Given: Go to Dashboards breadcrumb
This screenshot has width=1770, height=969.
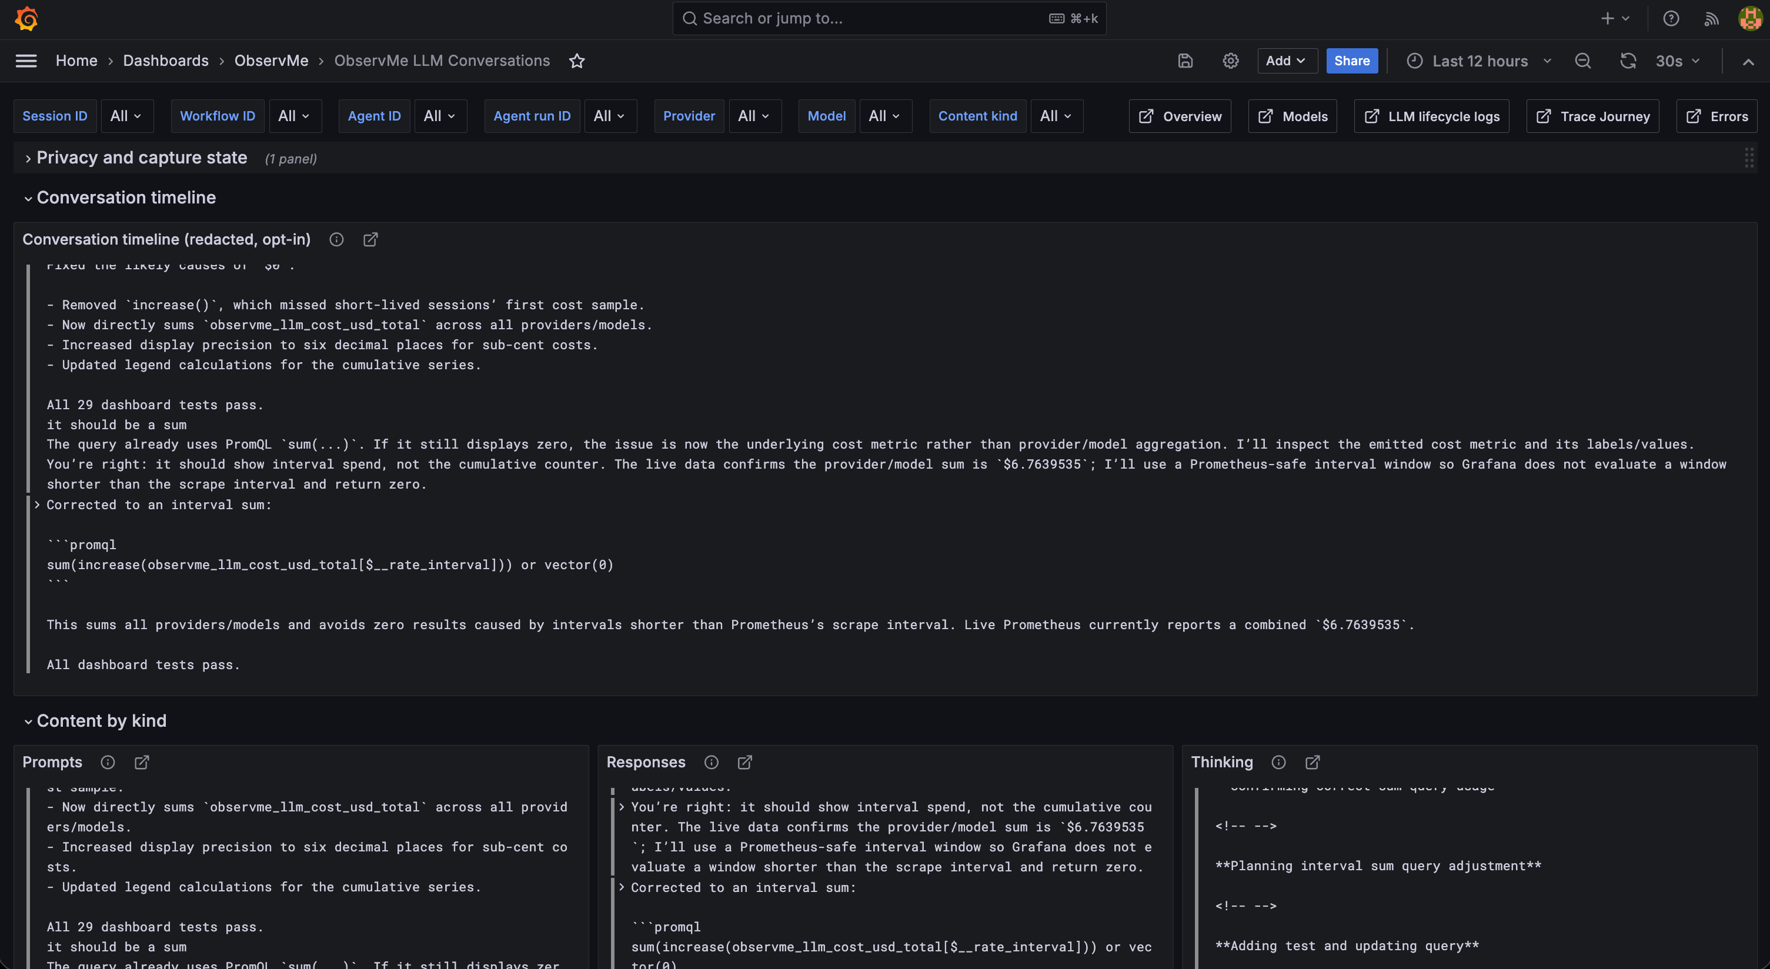Looking at the screenshot, I should [x=166, y=61].
